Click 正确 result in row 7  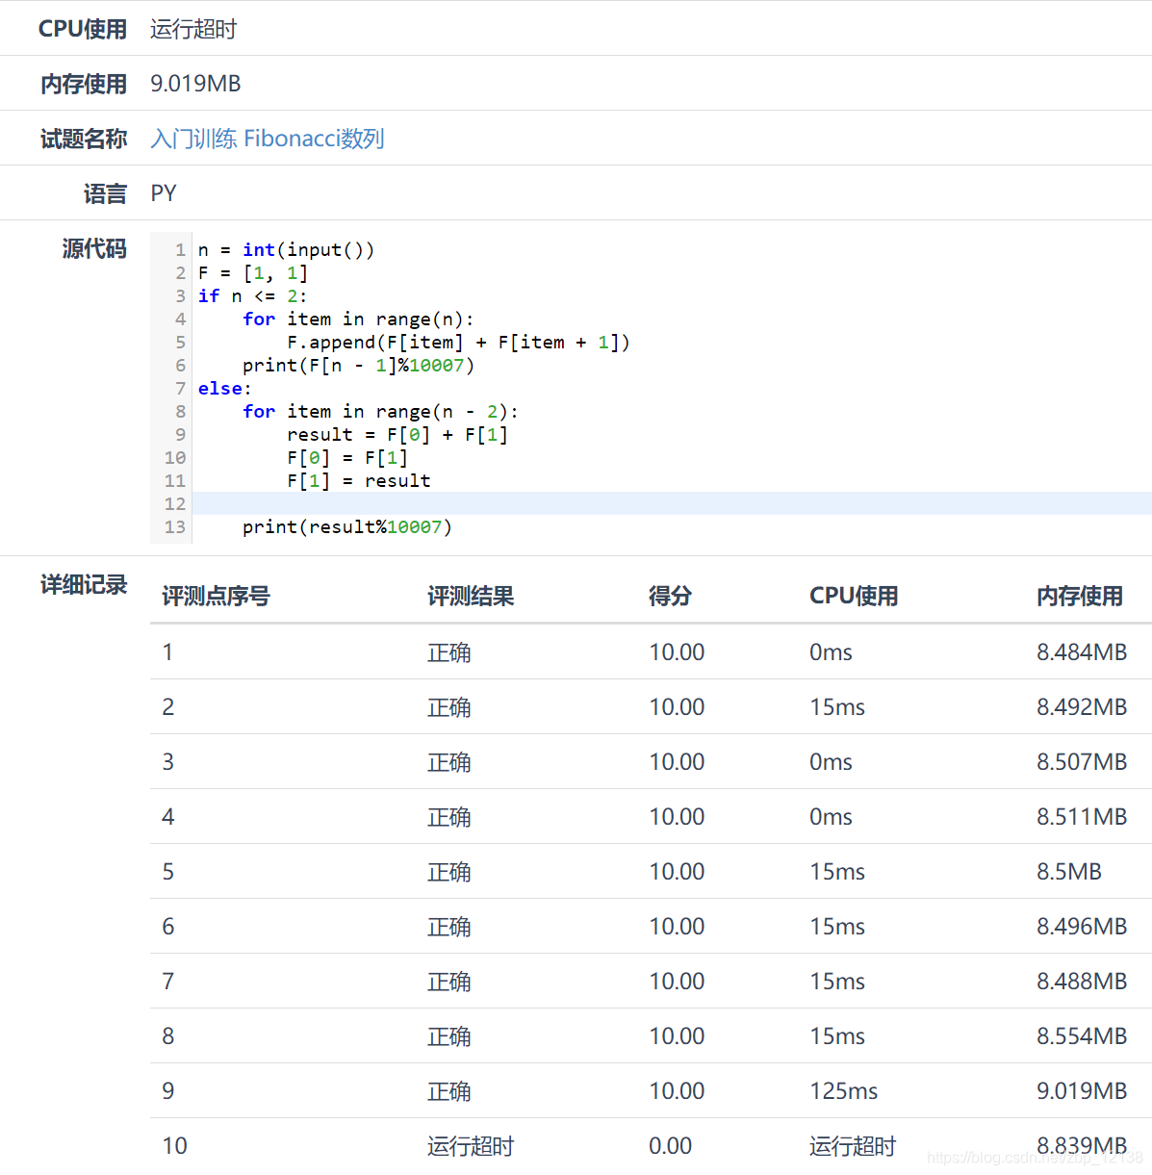pyautogui.click(x=449, y=982)
